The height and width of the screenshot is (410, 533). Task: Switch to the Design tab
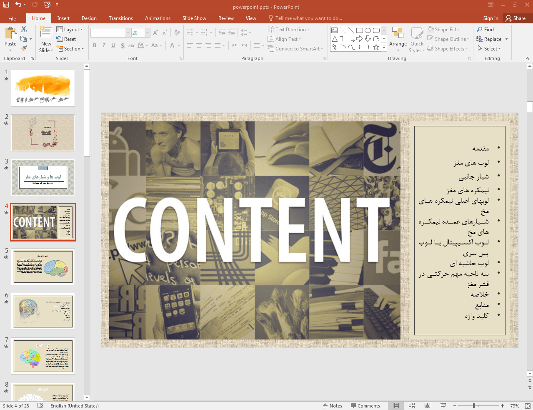coord(89,18)
